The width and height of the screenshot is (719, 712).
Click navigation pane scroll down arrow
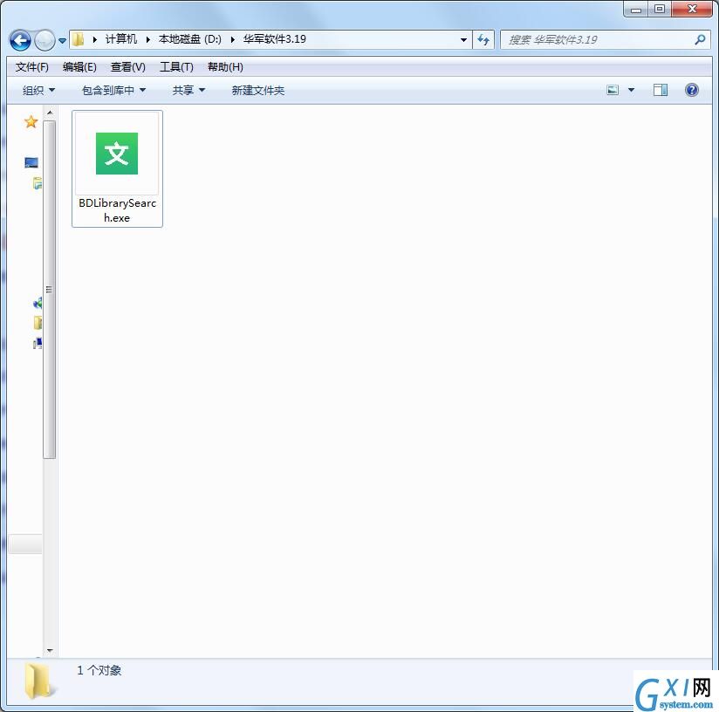tap(50, 651)
